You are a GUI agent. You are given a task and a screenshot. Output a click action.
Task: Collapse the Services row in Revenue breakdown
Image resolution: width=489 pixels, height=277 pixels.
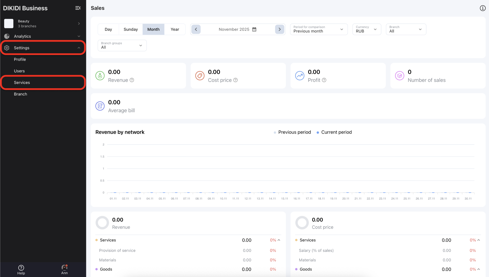[279, 240]
